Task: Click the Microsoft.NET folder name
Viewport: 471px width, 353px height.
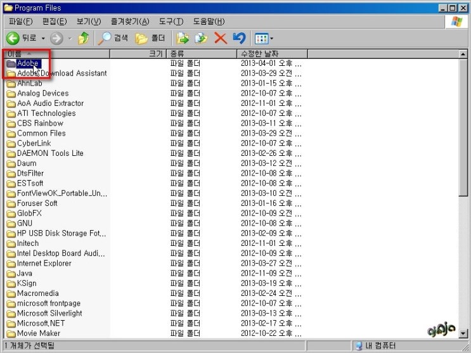Action: point(41,323)
